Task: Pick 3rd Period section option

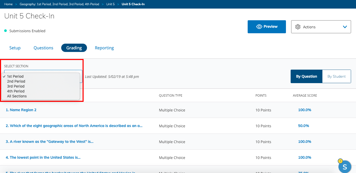Action: [x=16, y=86]
